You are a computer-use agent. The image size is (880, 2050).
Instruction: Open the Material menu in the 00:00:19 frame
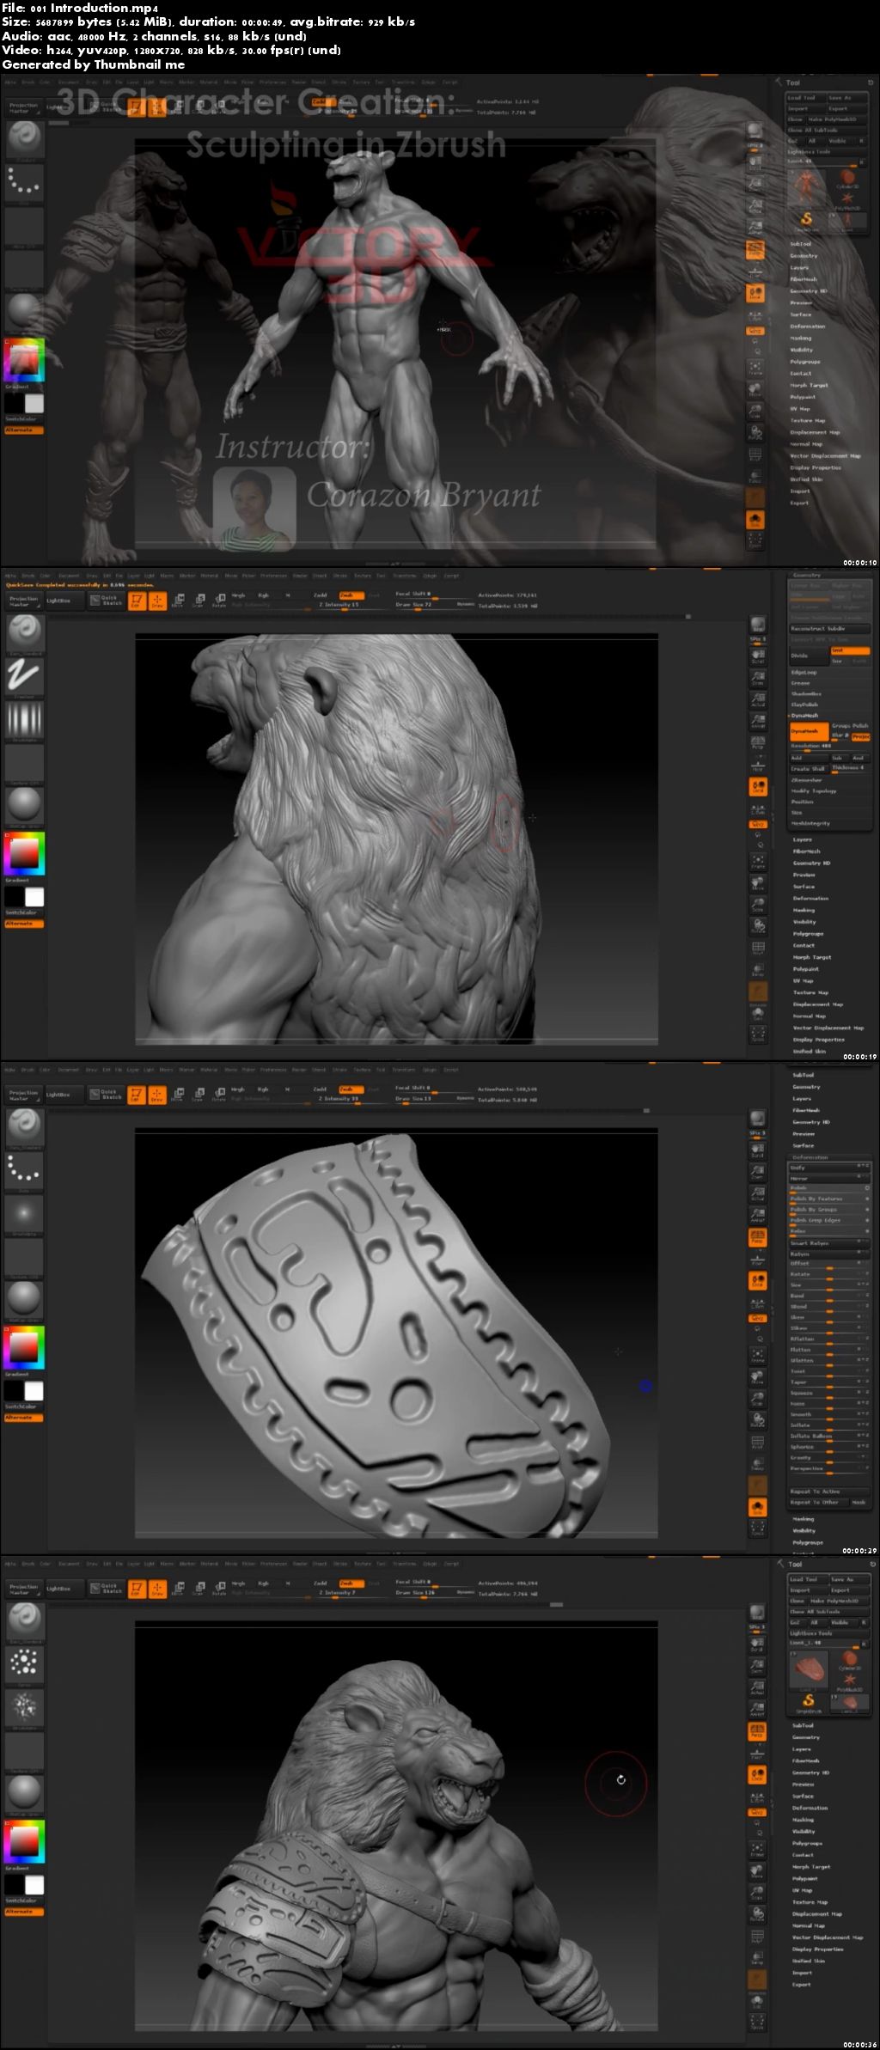pos(209,576)
